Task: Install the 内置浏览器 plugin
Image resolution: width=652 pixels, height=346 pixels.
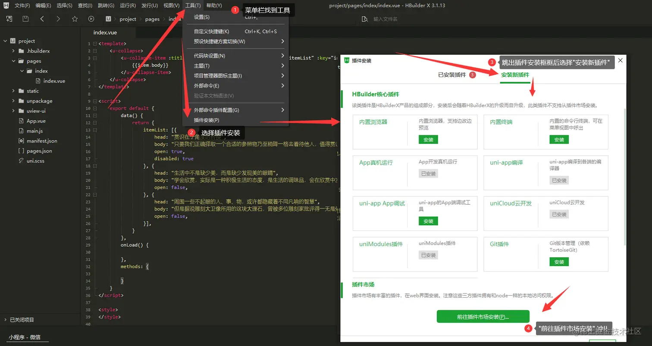Action: tap(428, 140)
